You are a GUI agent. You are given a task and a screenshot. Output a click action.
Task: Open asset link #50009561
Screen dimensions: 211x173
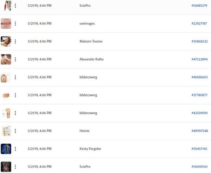pyautogui.click(x=200, y=167)
